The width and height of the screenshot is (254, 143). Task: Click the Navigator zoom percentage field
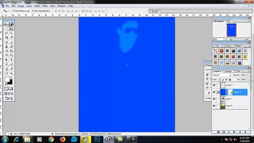(x=218, y=39)
